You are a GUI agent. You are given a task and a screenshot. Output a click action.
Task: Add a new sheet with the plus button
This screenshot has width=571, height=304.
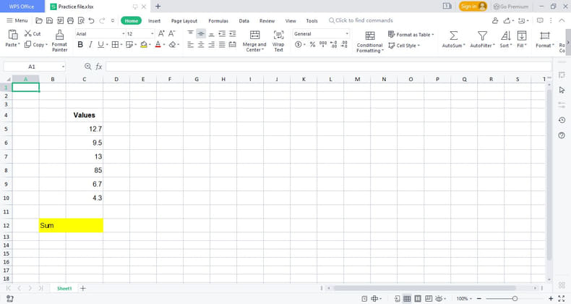pyautogui.click(x=83, y=288)
